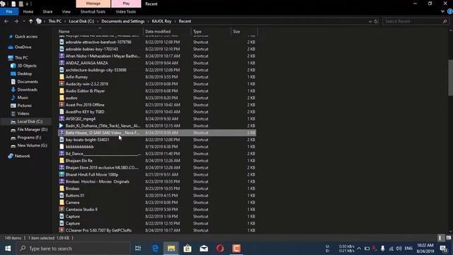Click the taskbar search box
The height and width of the screenshot is (255, 453).
tap(73, 249)
